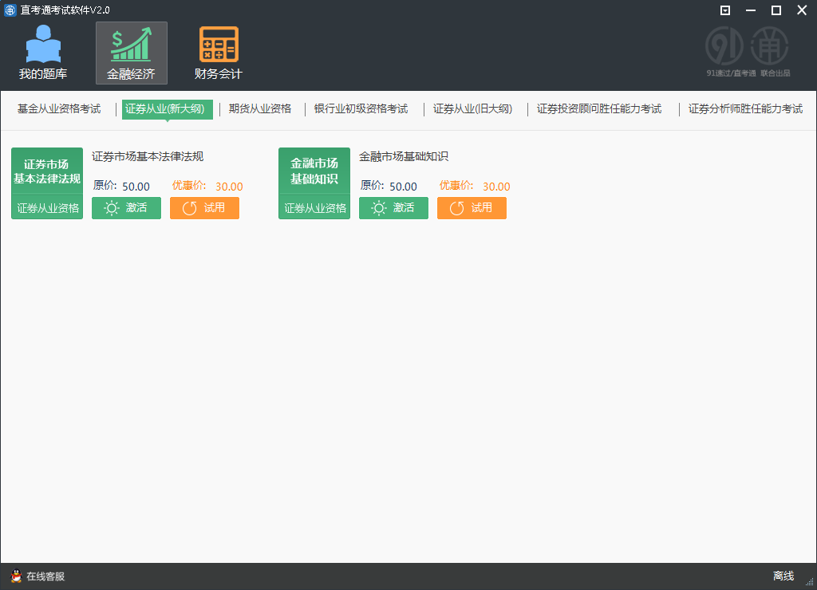Click the 证券市场基本法律法规 course title text
This screenshot has width=817, height=590.
[x=148, y=156]
